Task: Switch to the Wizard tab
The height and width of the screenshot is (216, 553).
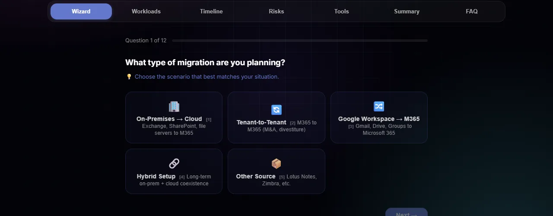Action: (81, 12)
